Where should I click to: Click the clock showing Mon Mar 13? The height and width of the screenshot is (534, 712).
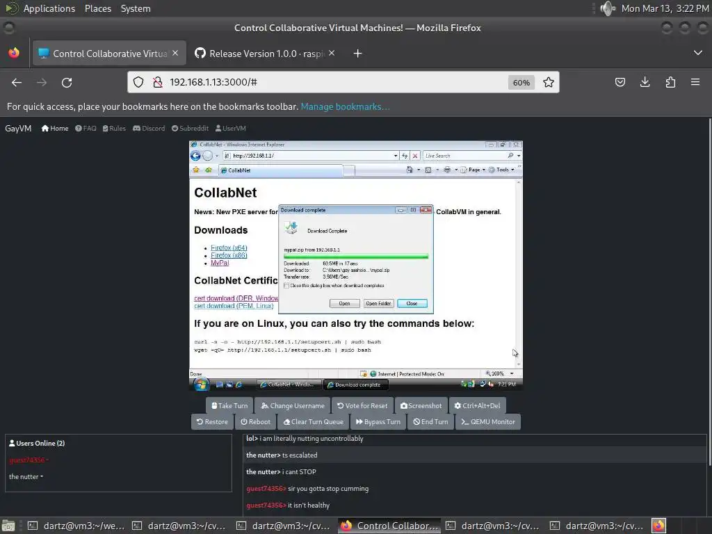665,8
